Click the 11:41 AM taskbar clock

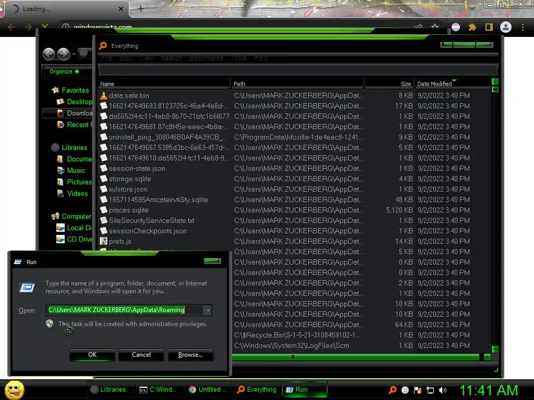coord(489,390)
